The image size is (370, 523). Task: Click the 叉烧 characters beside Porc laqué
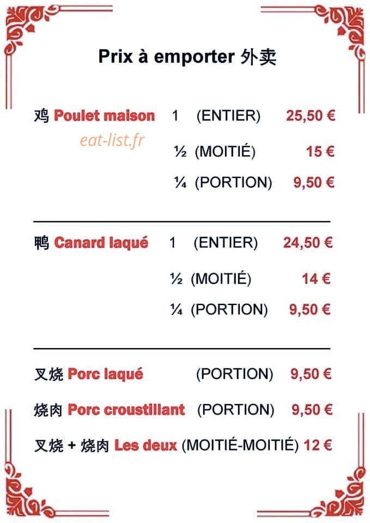pyautogui.click(x=48, y=374)
